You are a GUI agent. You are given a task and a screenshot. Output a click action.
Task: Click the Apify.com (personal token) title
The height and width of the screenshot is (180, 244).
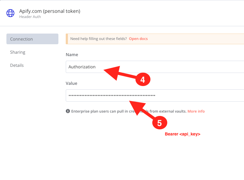[50, 11]
